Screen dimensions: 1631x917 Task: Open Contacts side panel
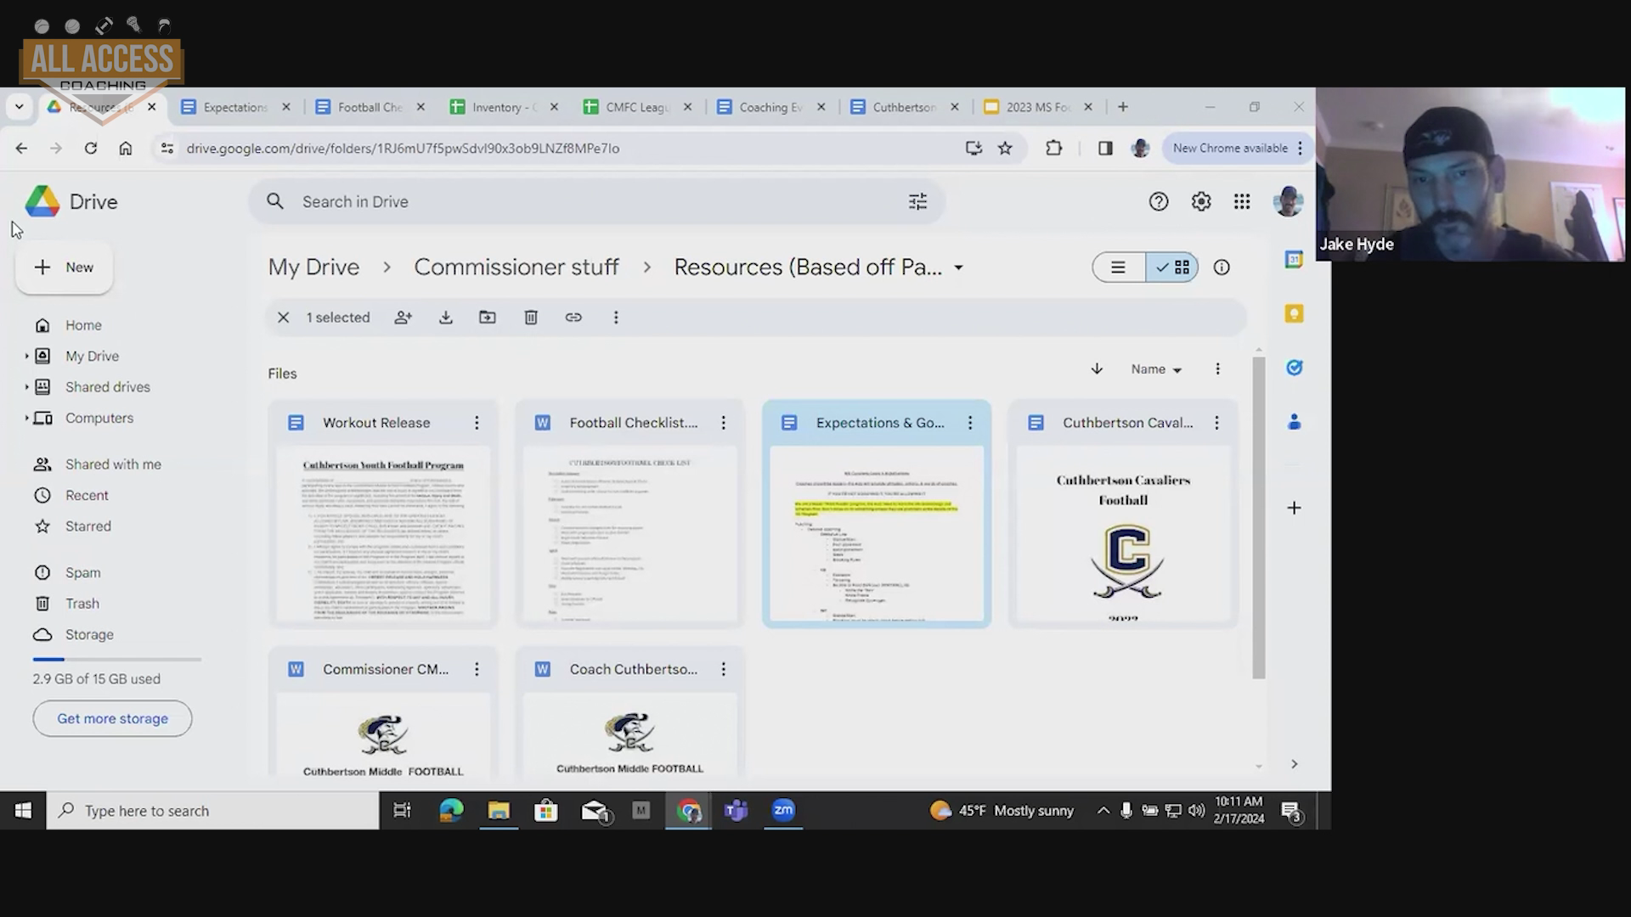coord(1294,422)
